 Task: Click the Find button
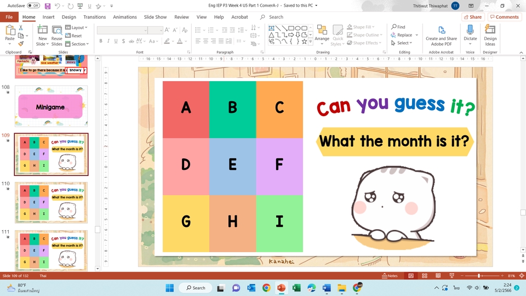[398, 27]
